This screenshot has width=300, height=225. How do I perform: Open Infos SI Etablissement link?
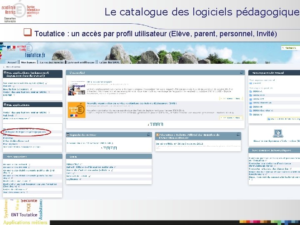(16, 141)
